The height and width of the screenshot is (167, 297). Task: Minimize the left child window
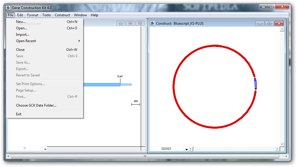pos(121,23)
